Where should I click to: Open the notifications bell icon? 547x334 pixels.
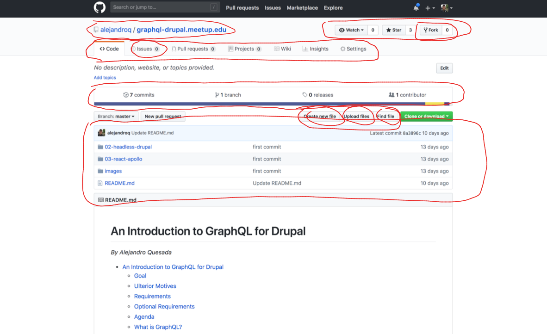pyautogui.click(x=416, y=8)
